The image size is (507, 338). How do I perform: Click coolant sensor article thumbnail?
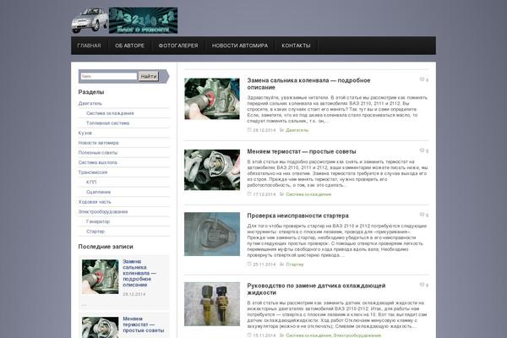pos(212,304)
